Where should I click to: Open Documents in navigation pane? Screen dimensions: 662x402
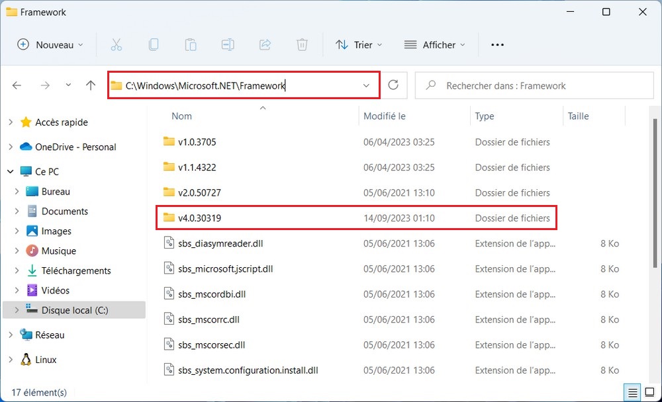click(65, 212)
